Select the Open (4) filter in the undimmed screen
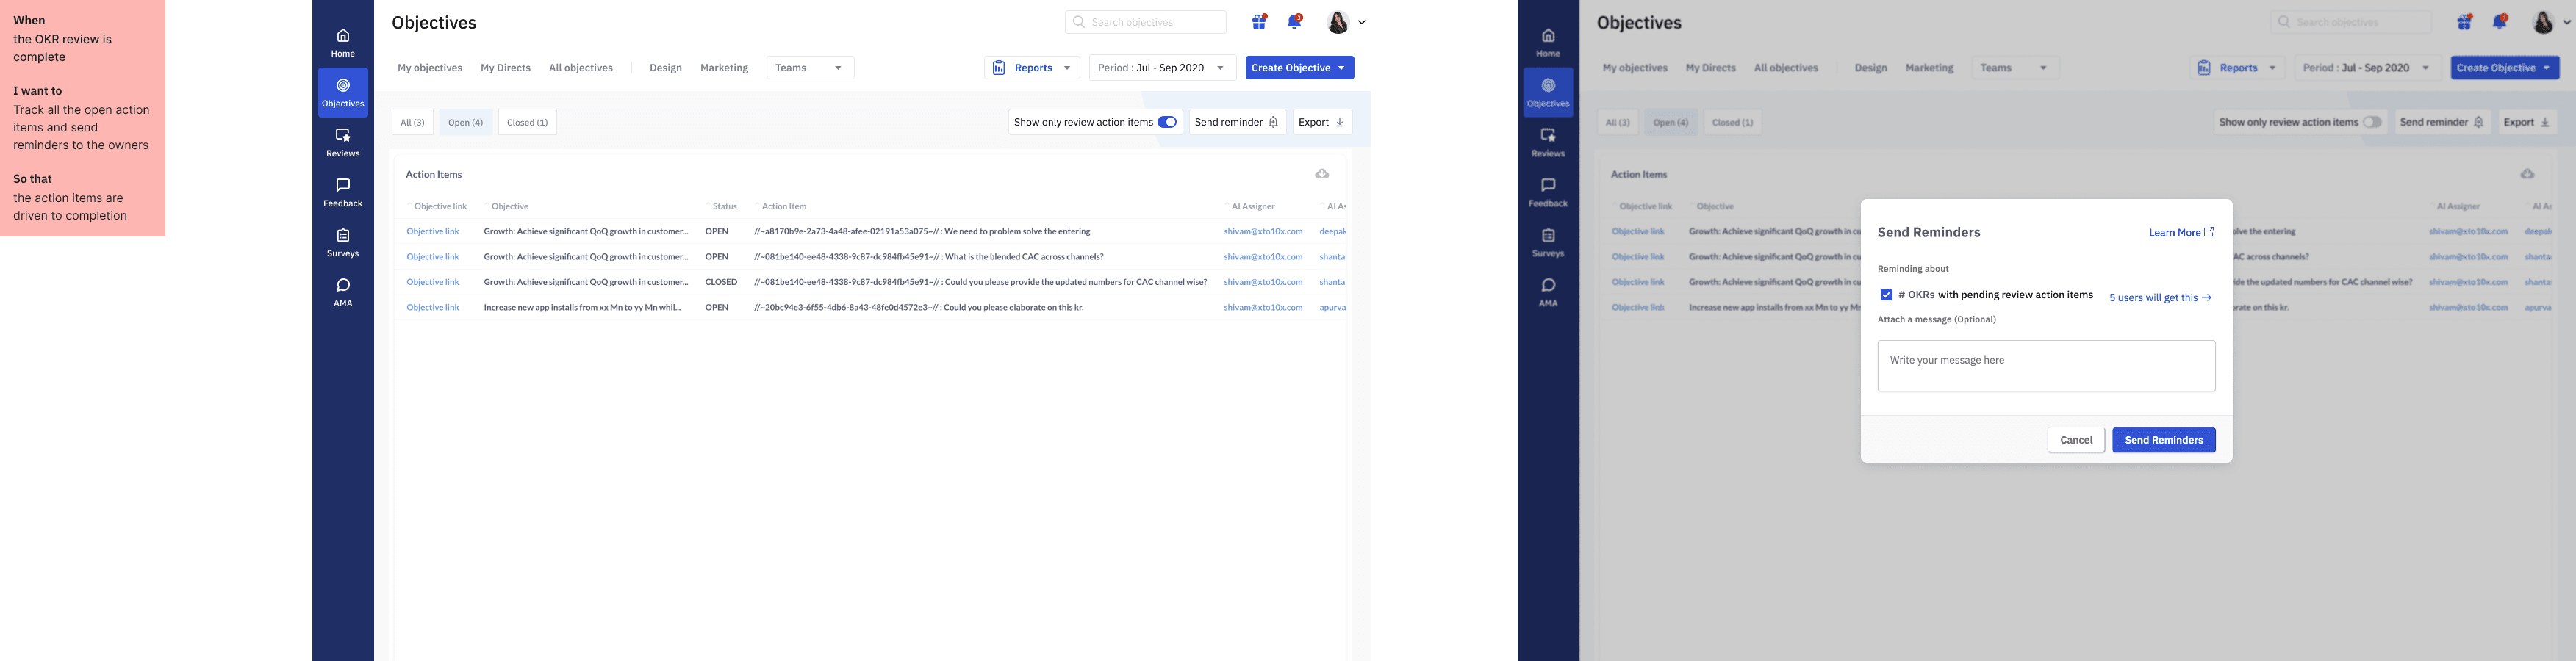Viewport: 2576px width, 661px height. (x=465, y=122)
